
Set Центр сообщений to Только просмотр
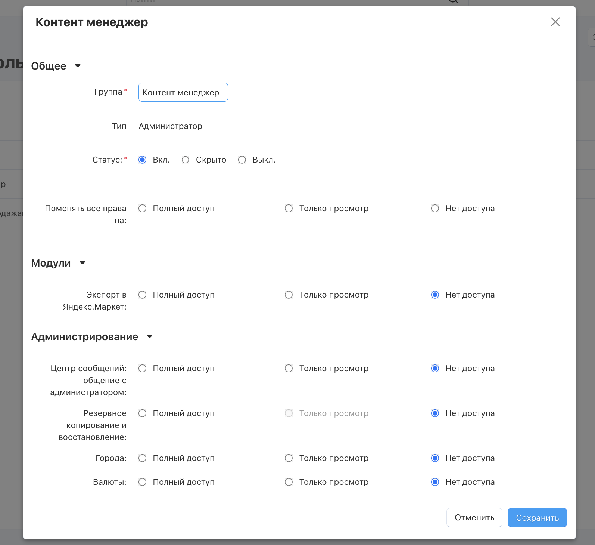pyautogui.click(x=289, y=369)
